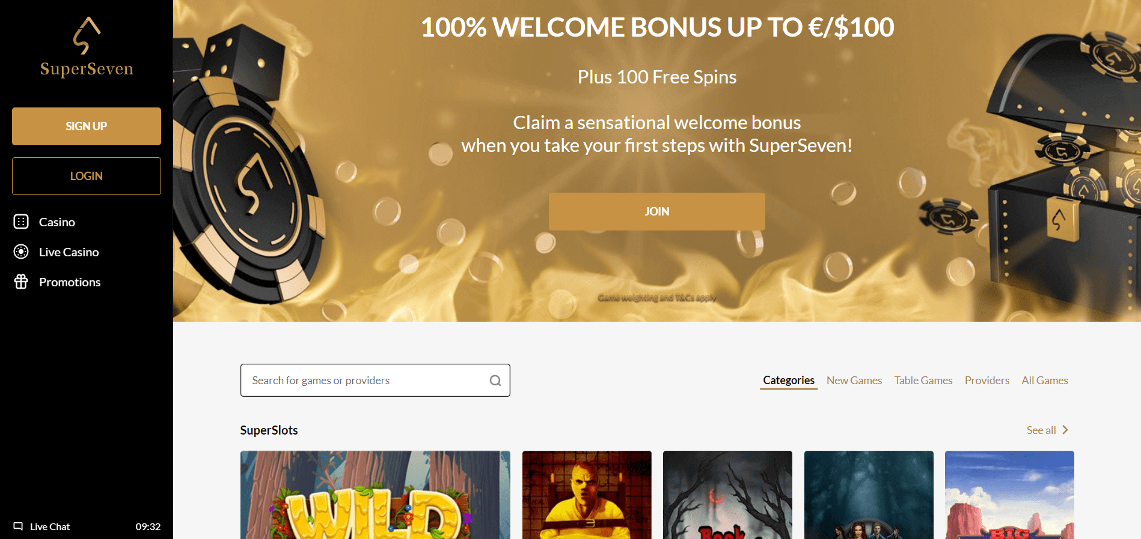The height and width of the screenshot is (539, 1141).
Task: Click the SuperSeven logo
Action: [x=87, y=47]
